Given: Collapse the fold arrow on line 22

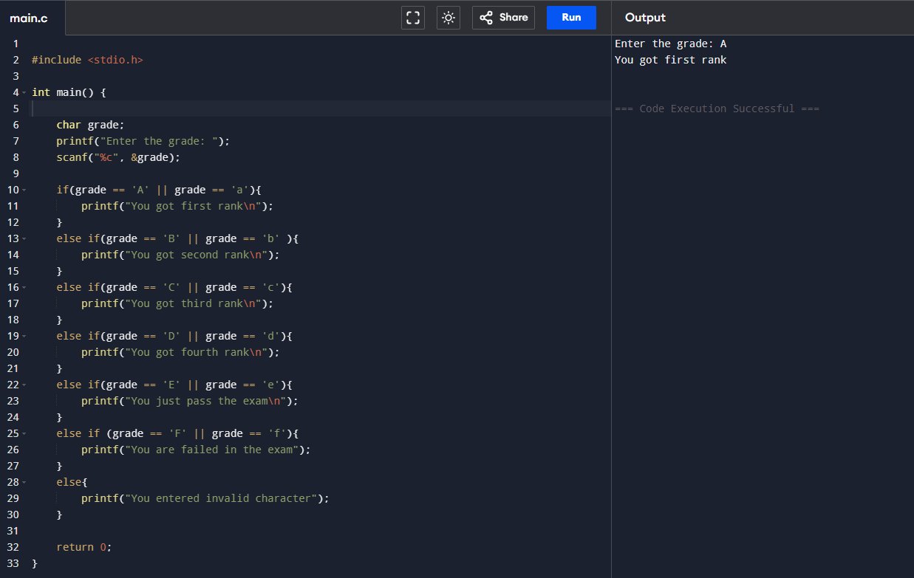Looking at the screenshot, I should [24, 385].
